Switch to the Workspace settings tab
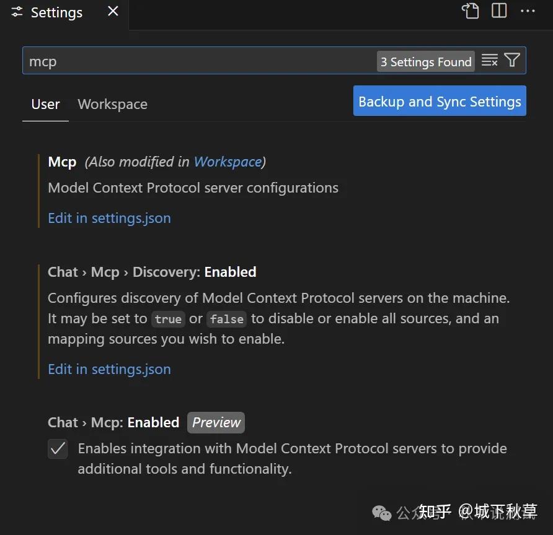 (x=112, y=104)
